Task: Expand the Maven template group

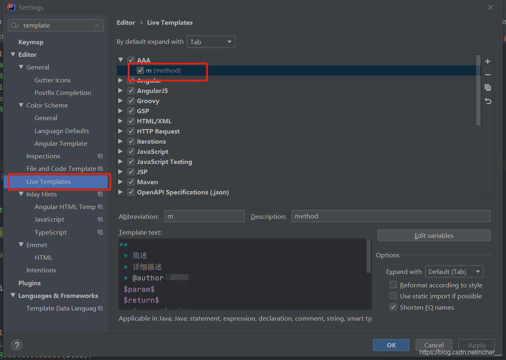Action: [121, 182]
